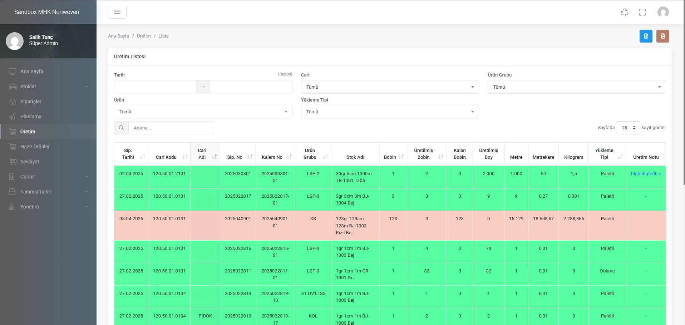Click the Bugün date shortcut link

285,74
